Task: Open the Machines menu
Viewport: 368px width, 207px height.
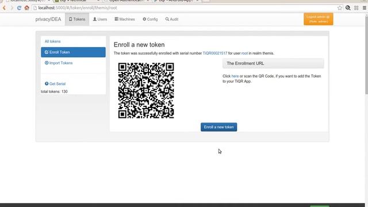Action: [x=125, y=19]
